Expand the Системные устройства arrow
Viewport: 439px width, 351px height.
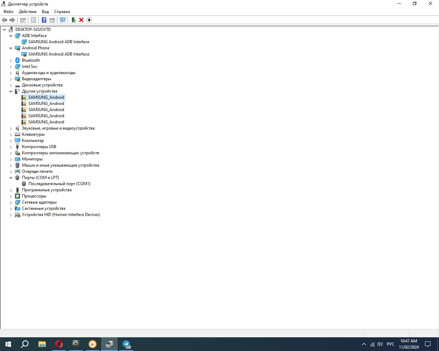pyautogui.click(x=11, y=208)
